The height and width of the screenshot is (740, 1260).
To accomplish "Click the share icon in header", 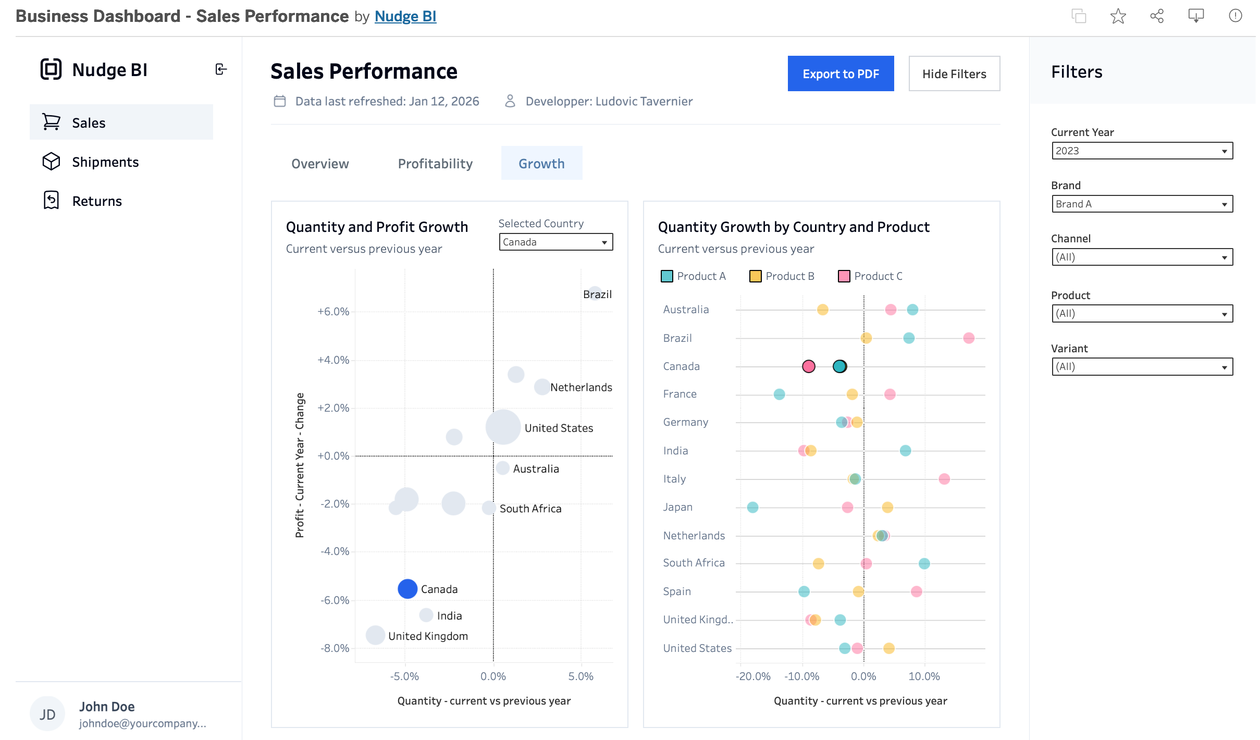I will coord(1157,16).
